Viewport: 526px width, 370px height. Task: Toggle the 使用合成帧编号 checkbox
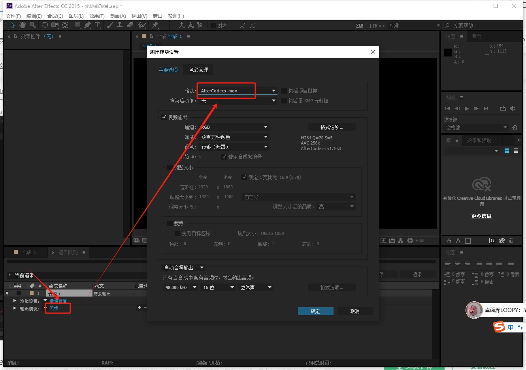[224, 157]
